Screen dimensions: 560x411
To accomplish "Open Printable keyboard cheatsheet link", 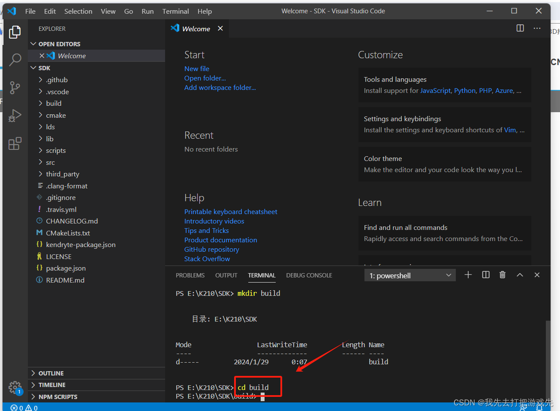I will pos(231,211).
